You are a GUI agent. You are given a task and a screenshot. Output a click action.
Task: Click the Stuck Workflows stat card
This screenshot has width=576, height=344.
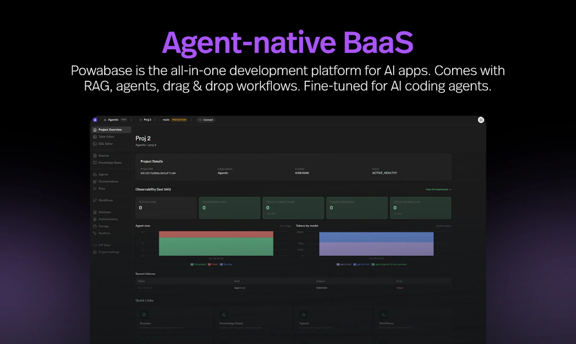(420, 208)
